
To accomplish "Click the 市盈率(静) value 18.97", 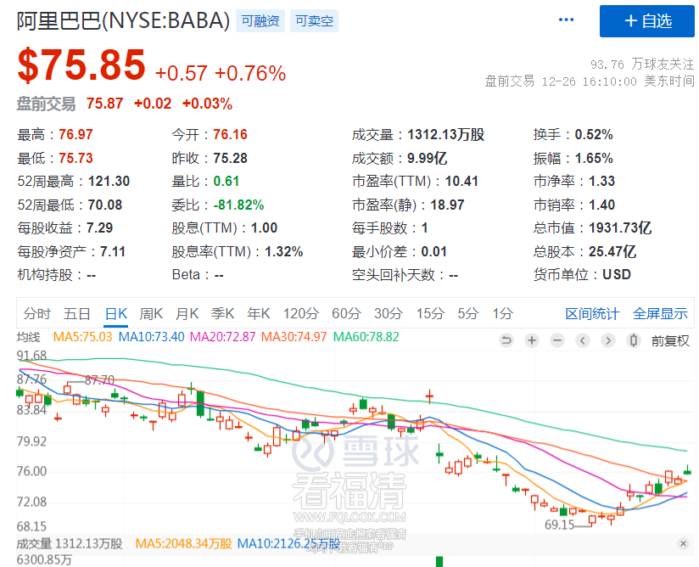I will [447, 205].
